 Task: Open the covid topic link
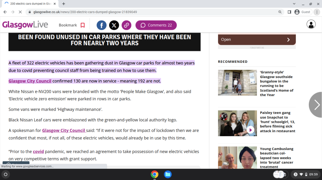38,151
